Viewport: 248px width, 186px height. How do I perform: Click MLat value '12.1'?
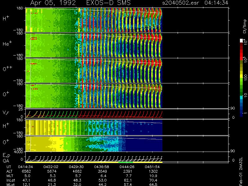(x=26, y=184)
